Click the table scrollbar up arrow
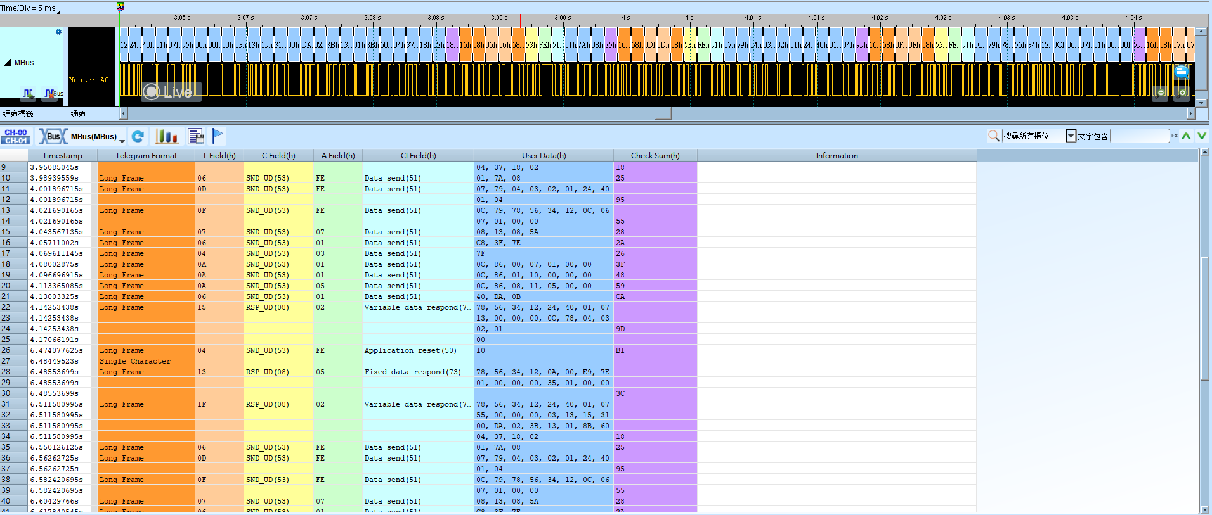This screenshot has height=515, width=1212. (x=1205, y=153)
